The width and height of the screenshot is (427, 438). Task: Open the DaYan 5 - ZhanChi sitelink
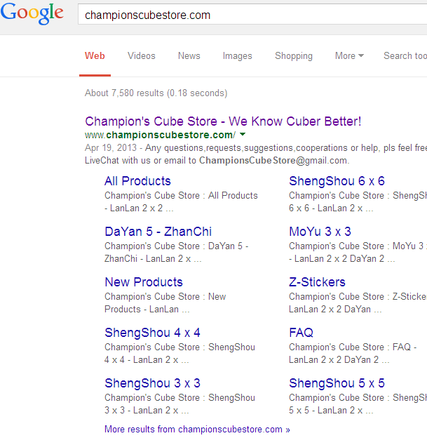[x=158, y=232]
